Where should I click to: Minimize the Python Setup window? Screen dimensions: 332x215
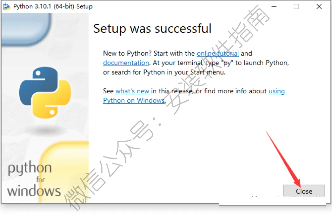[274, 7]
